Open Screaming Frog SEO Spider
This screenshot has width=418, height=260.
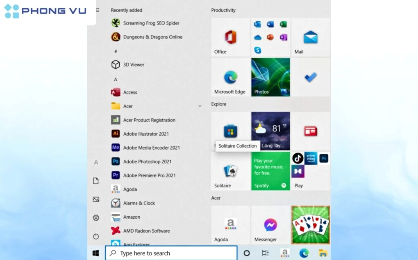(x=151, y=23)
